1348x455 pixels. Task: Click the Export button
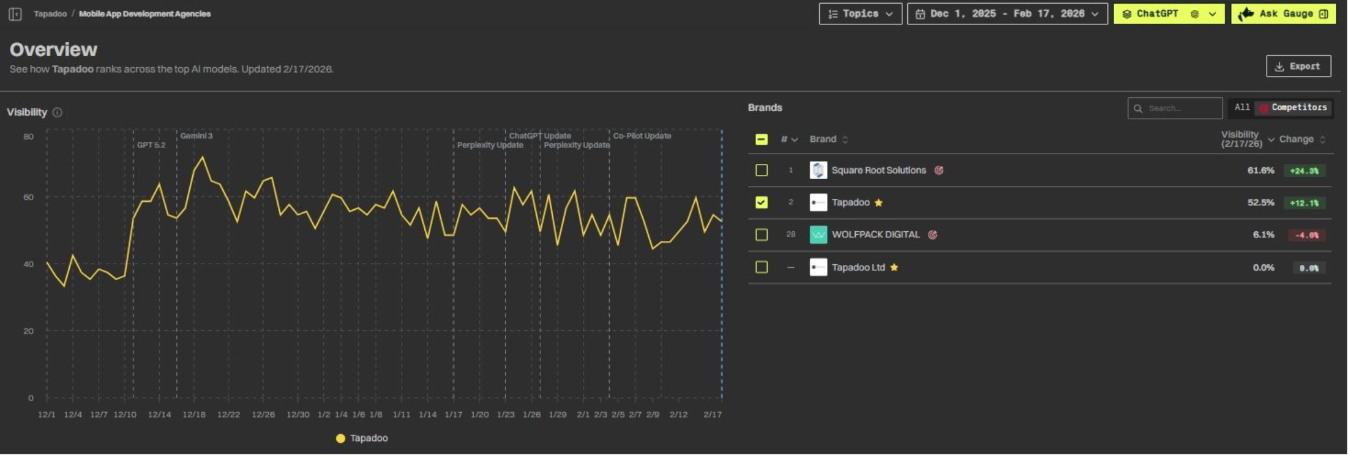(1298, 67)
